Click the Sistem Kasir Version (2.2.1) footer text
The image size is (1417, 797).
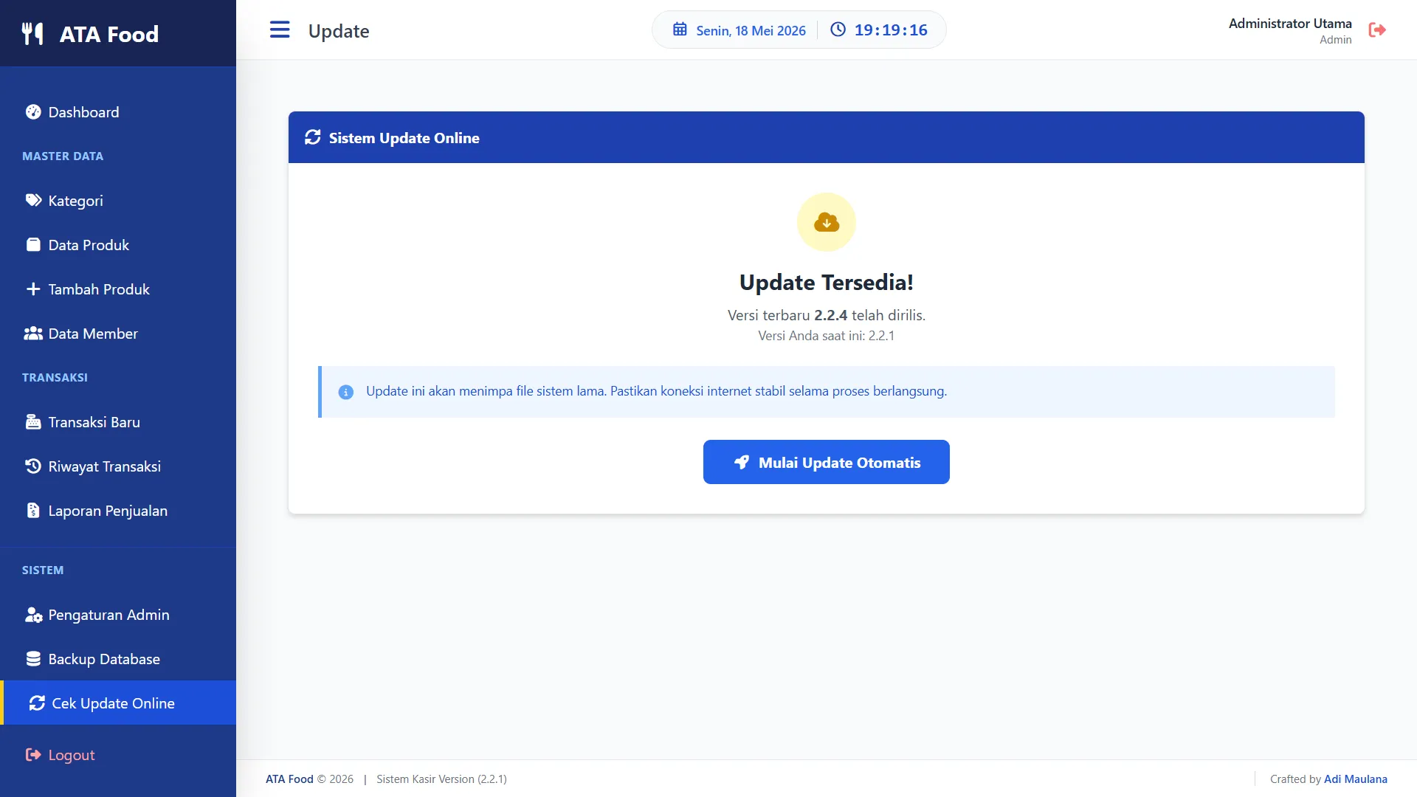(441, 779)
